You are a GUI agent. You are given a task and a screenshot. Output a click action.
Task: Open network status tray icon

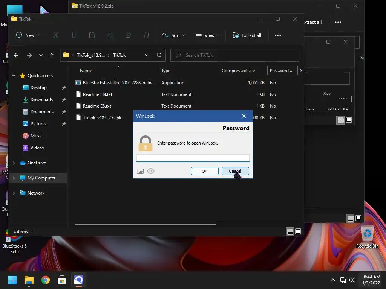click(343, 280)
